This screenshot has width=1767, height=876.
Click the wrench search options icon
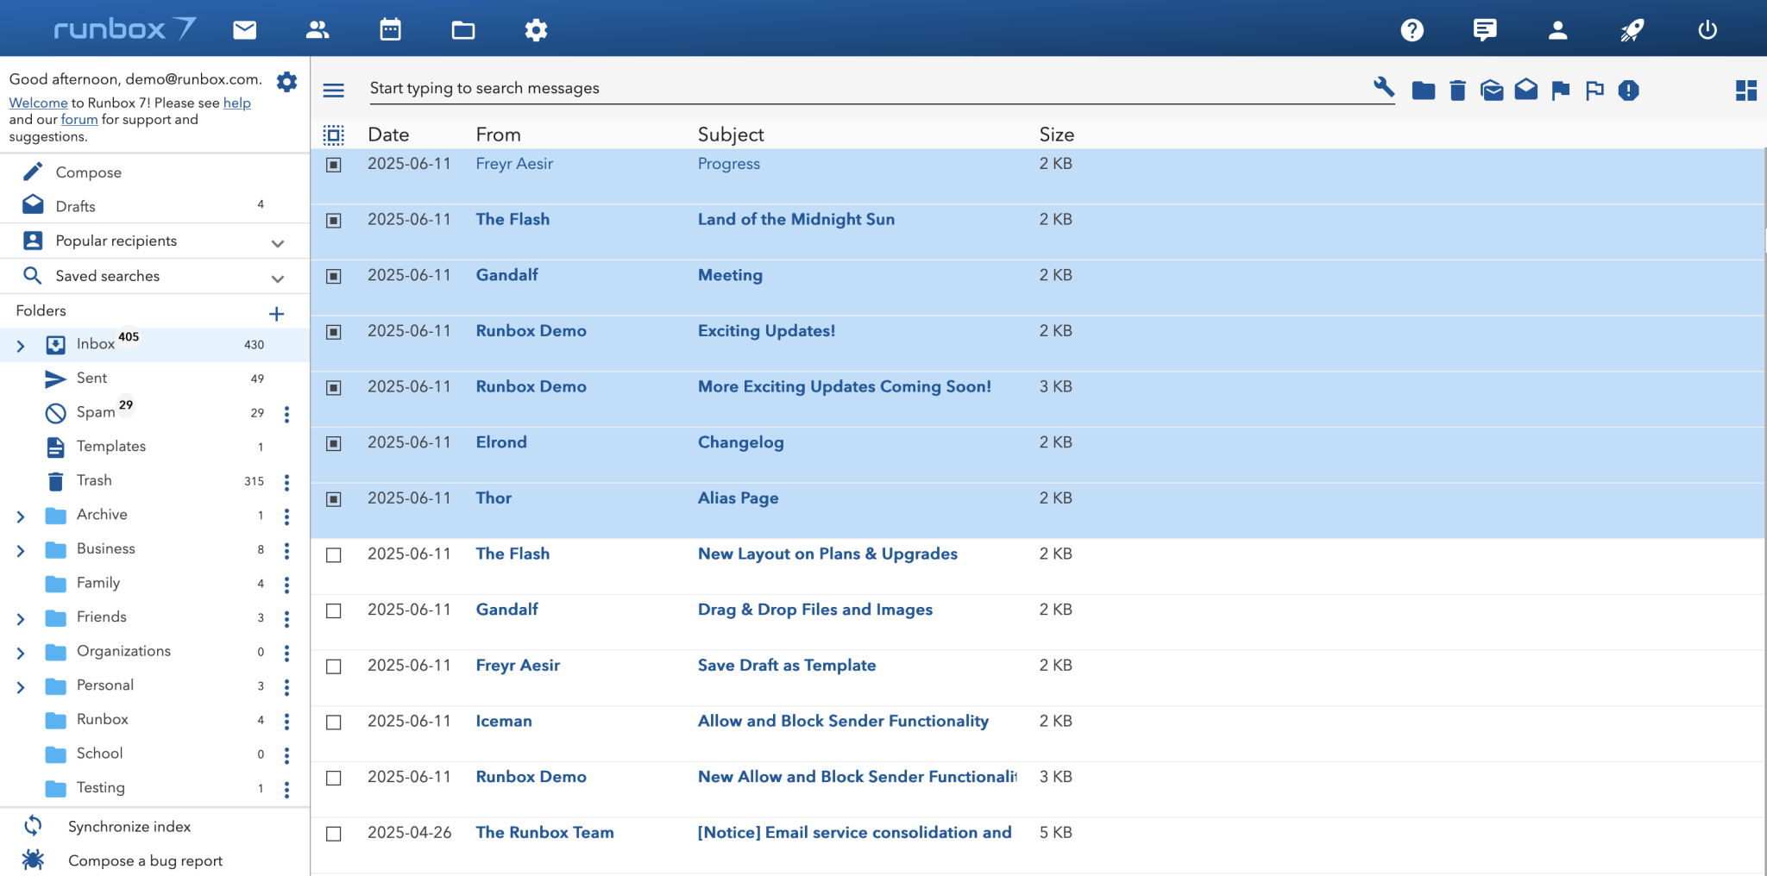coord(1383,87)
